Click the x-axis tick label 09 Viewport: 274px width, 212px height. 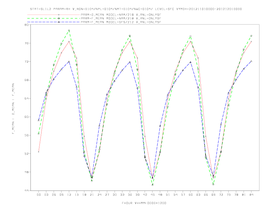[61, 195]
